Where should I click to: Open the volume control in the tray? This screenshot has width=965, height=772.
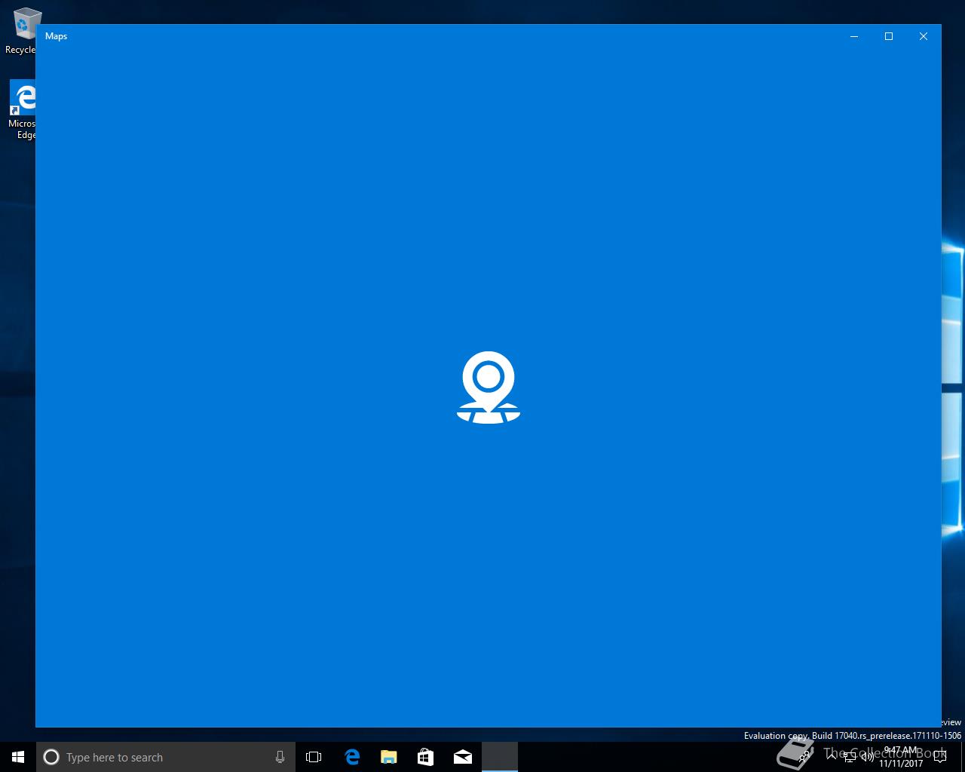(868, 757)
